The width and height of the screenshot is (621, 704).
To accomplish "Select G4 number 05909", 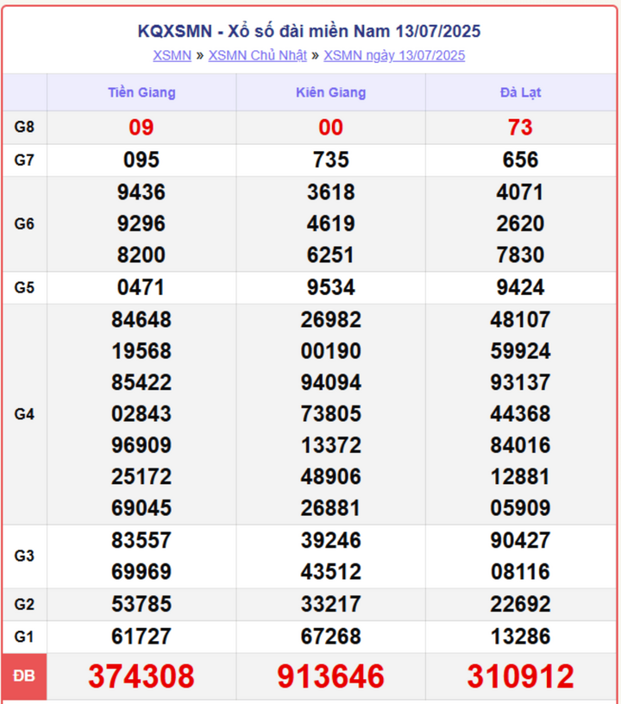I will (x=520, y=508).
